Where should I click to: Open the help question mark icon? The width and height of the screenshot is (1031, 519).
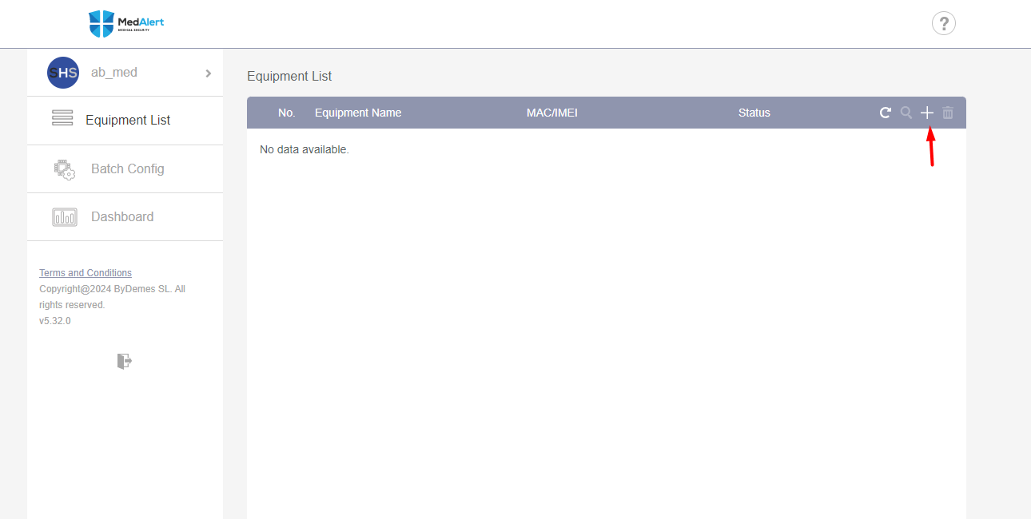(x=944, y=23)
